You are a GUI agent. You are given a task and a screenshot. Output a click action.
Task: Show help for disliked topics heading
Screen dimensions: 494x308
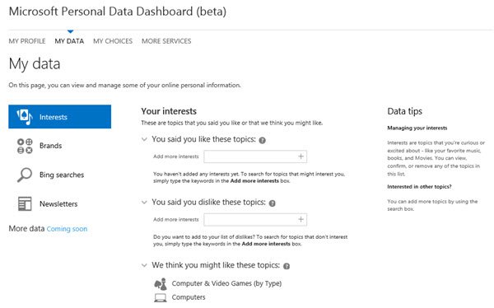click(273, 203)
